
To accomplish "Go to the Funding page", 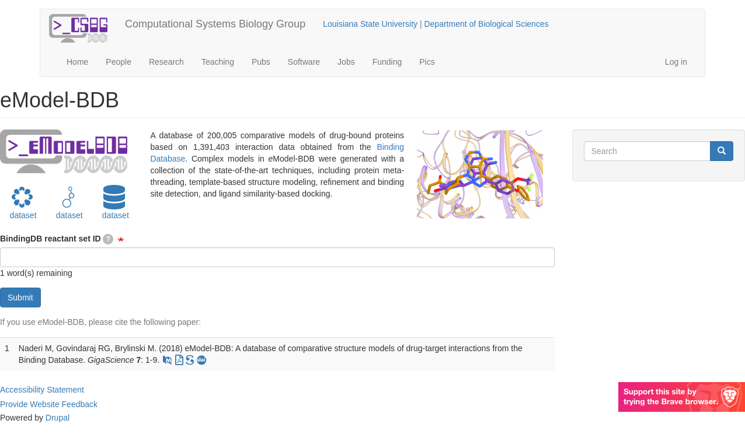I will [x=387, y=62].
